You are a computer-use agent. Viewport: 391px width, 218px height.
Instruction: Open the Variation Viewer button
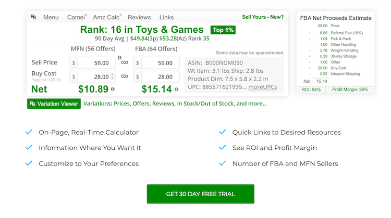[x=54, y=104]
